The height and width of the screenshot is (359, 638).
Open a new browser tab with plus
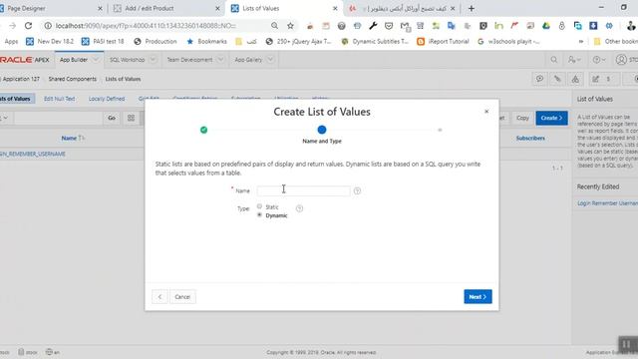click(472, 8)
